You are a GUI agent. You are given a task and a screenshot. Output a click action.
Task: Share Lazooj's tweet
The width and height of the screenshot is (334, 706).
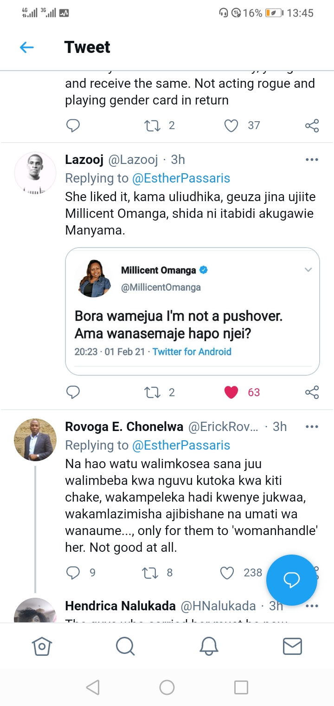[312, 392]
